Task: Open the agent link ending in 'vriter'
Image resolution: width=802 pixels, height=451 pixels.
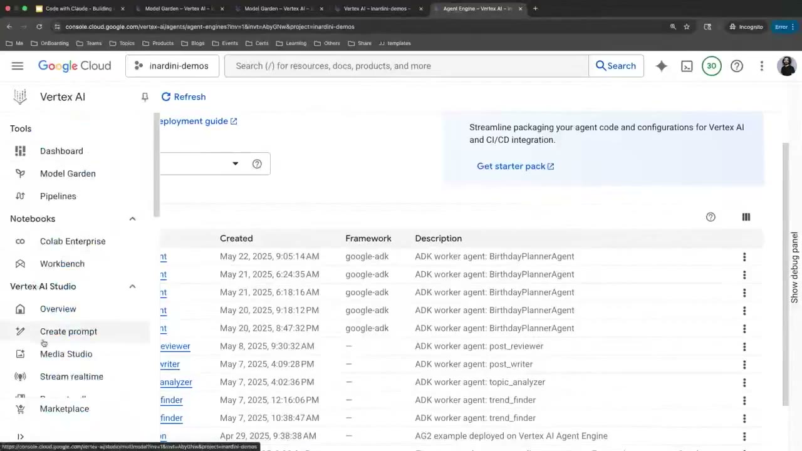Action: pyautogui.click(x=170, y=364)
